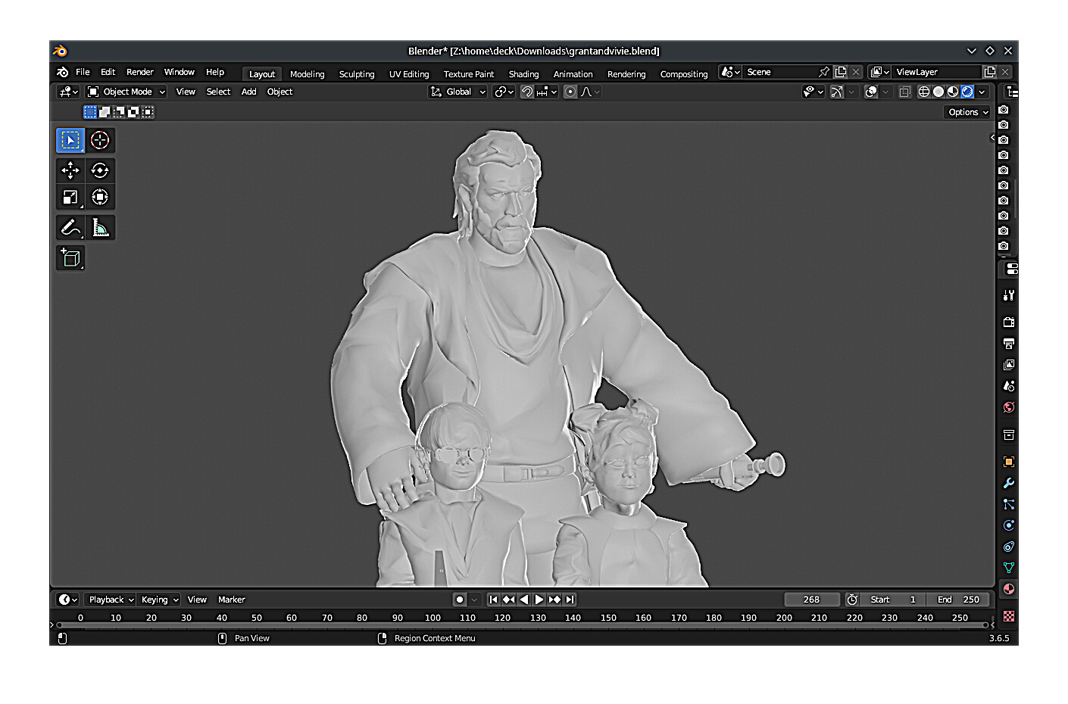Toggle auto keying record button
Viewport: 1068px width, 704px height.
[x=460, y=600]
